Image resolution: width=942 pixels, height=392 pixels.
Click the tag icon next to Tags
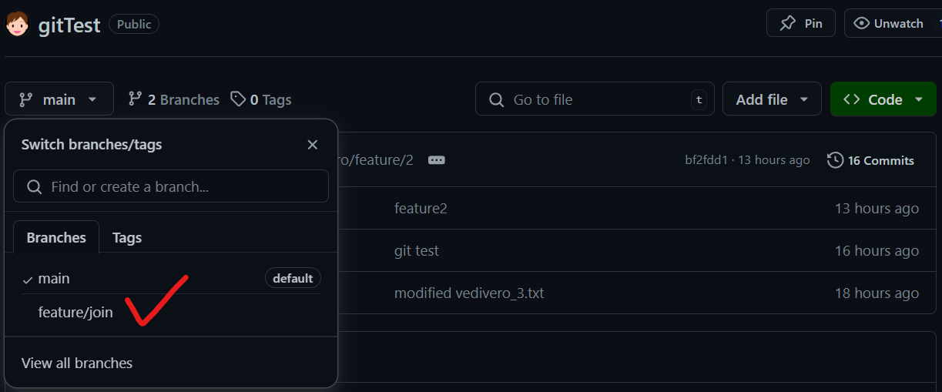(x=239, y=99)
